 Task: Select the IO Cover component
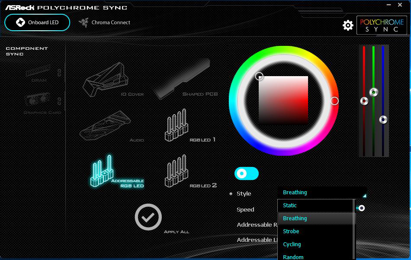click(113, 80)
